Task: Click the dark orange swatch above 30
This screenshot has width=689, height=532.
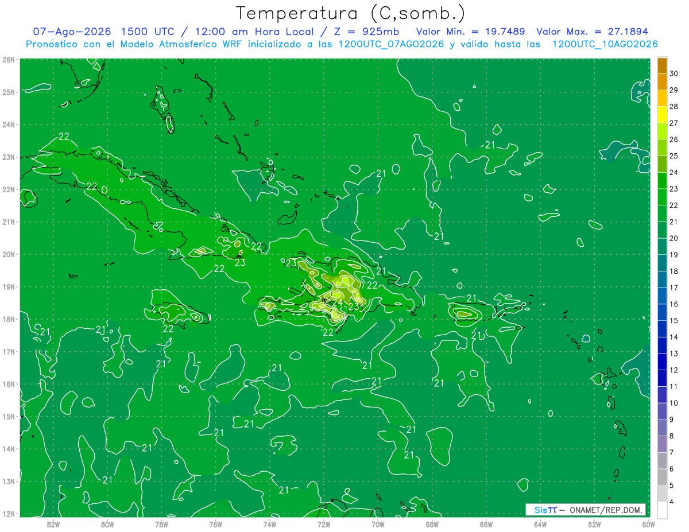Action: click(662, 65)
